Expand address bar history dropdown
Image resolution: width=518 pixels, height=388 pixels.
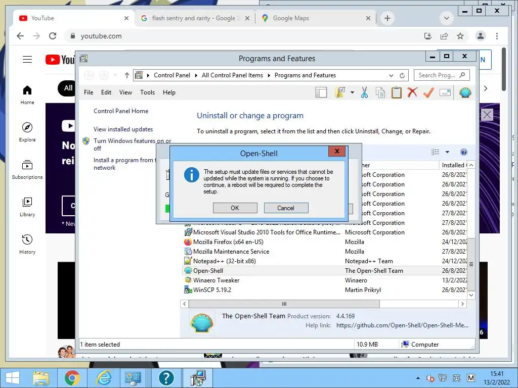pos(391,76)
